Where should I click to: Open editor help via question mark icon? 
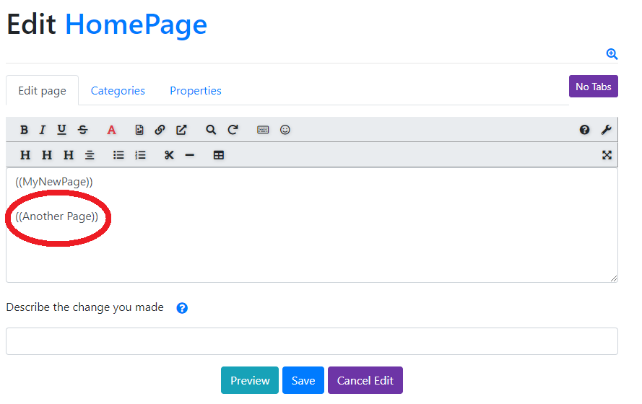(584, 130)
